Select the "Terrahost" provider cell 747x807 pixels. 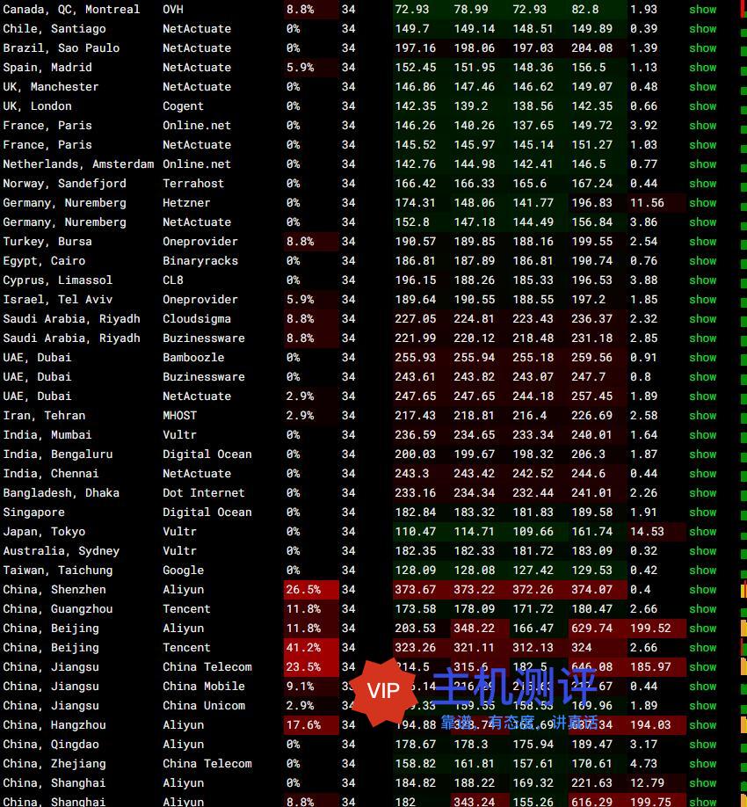pos(193,184)
